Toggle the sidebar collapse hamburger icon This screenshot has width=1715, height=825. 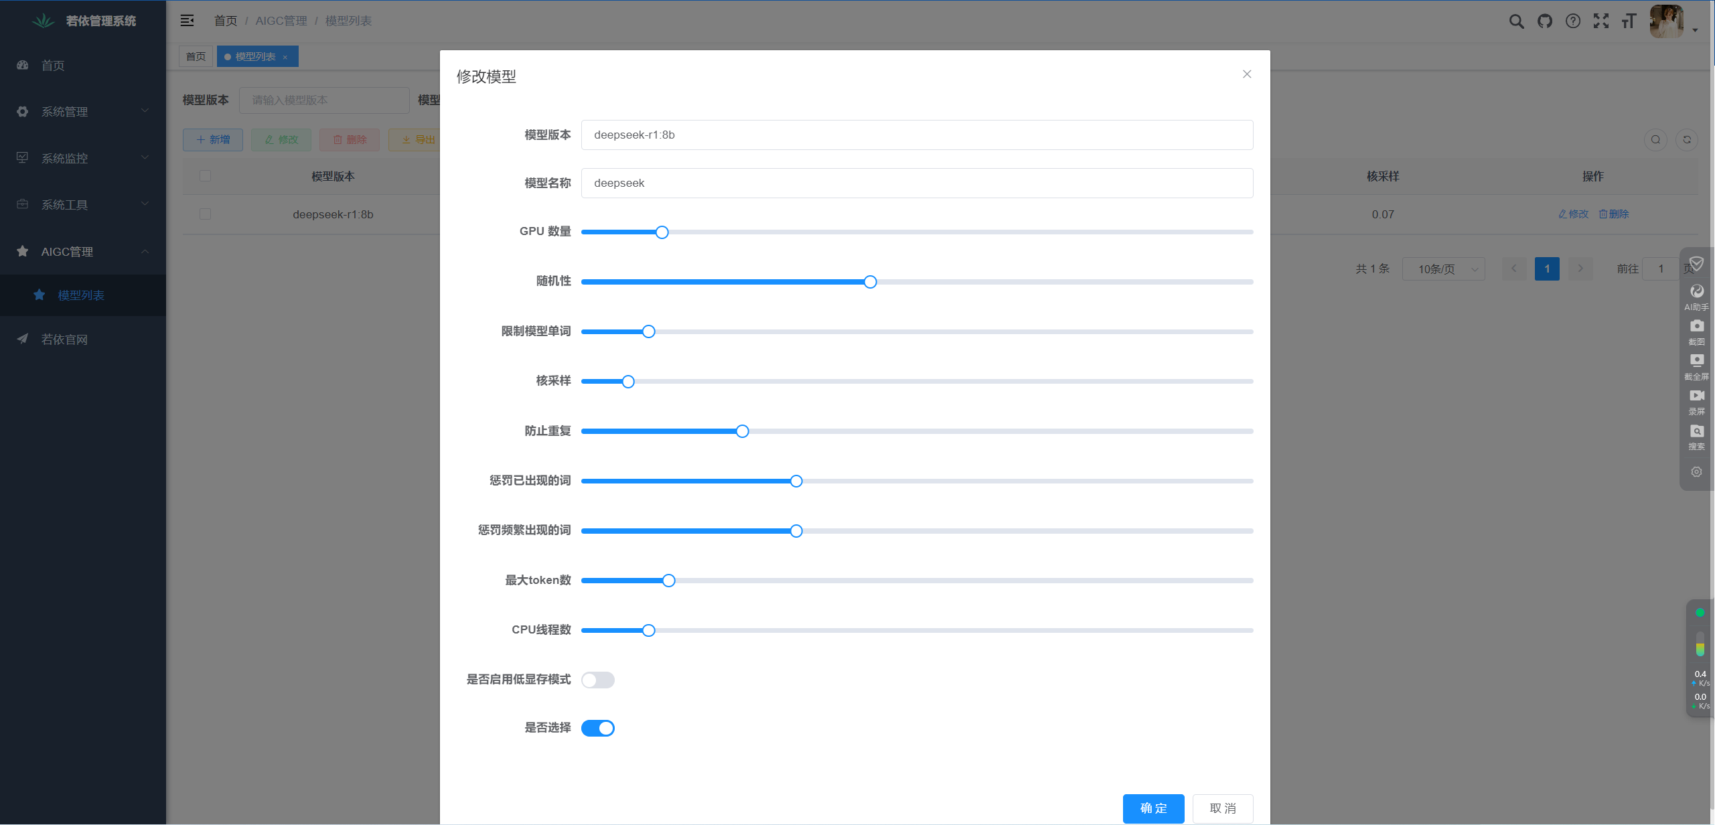coord(187,21)
